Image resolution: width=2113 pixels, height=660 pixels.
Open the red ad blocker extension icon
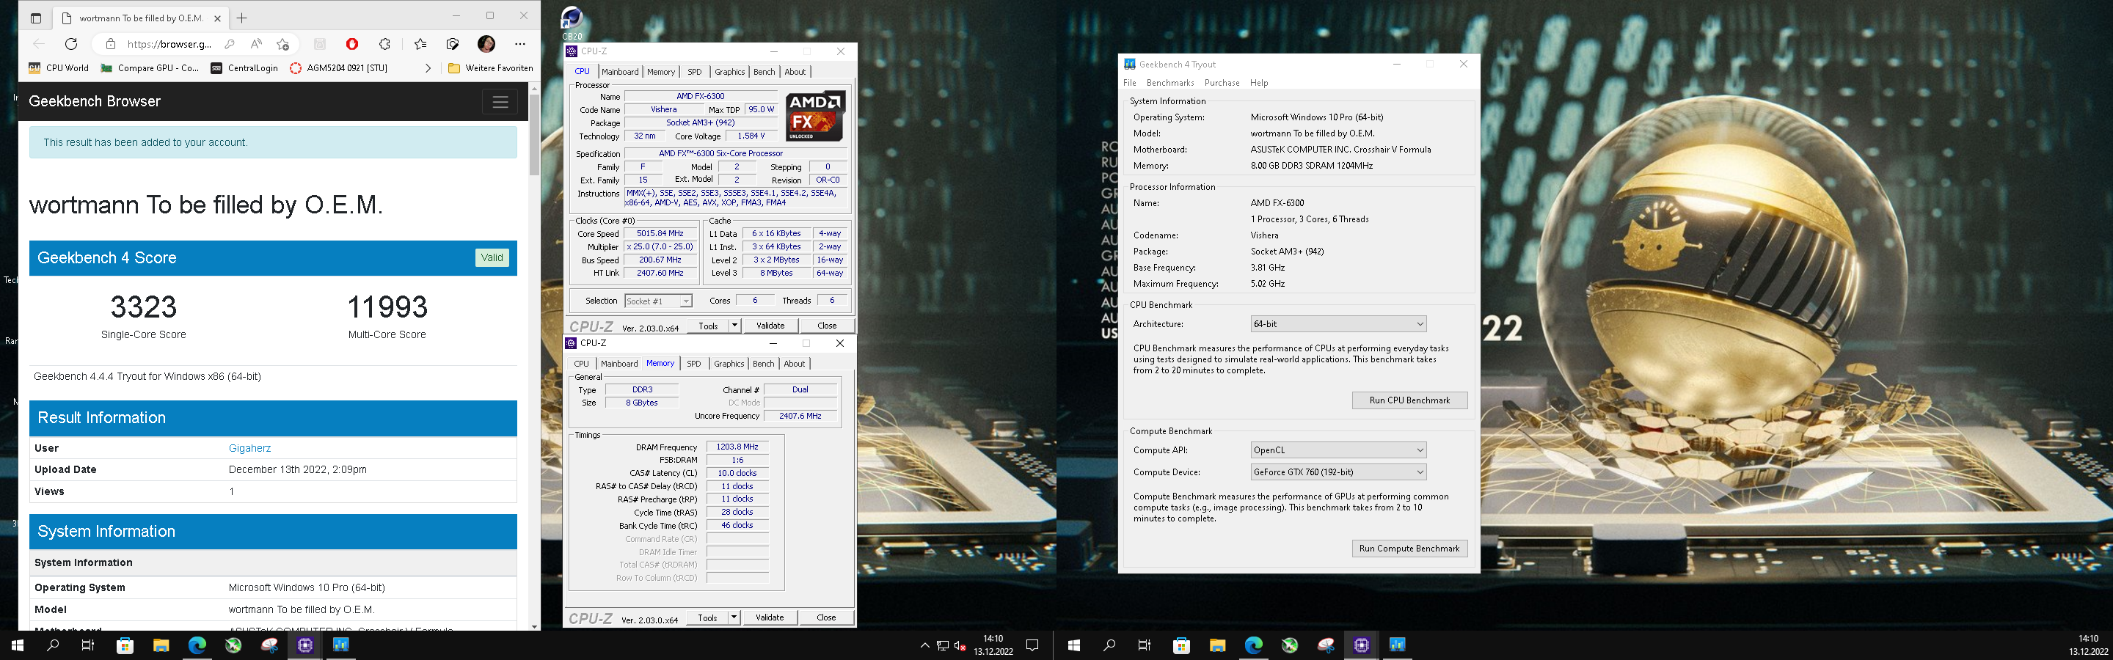tap(352, 44)
